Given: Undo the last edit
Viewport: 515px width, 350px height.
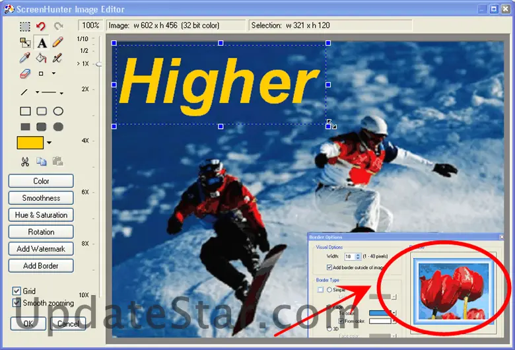Looking at the screenshot, I should pyautogui.click(x=41, y=26).
